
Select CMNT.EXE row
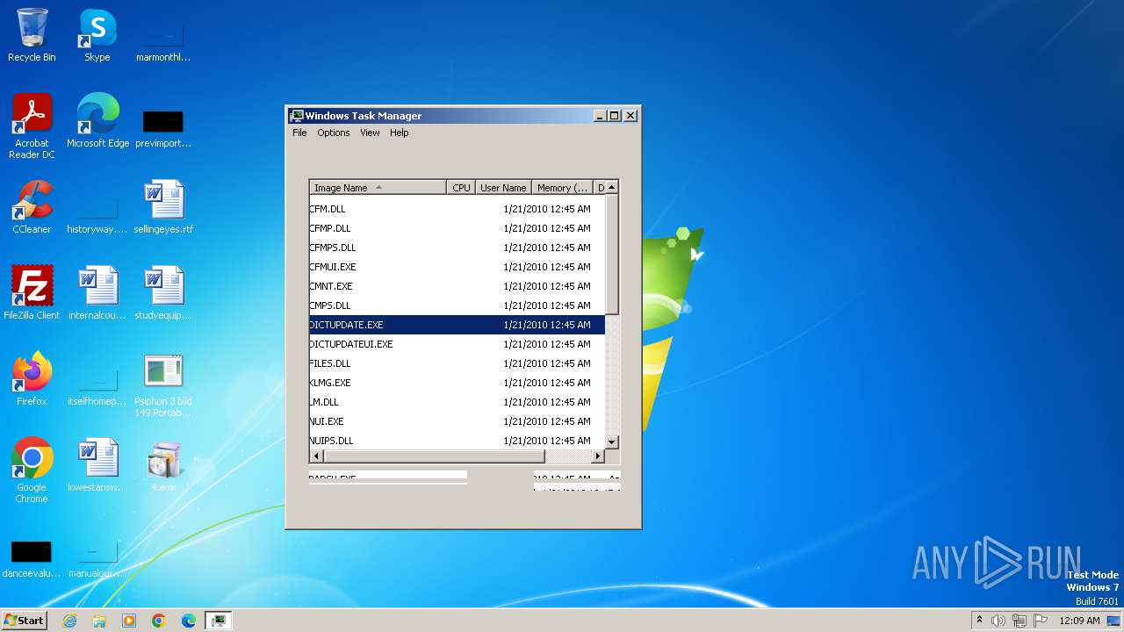pyautogui.click(x=457, y=286)
